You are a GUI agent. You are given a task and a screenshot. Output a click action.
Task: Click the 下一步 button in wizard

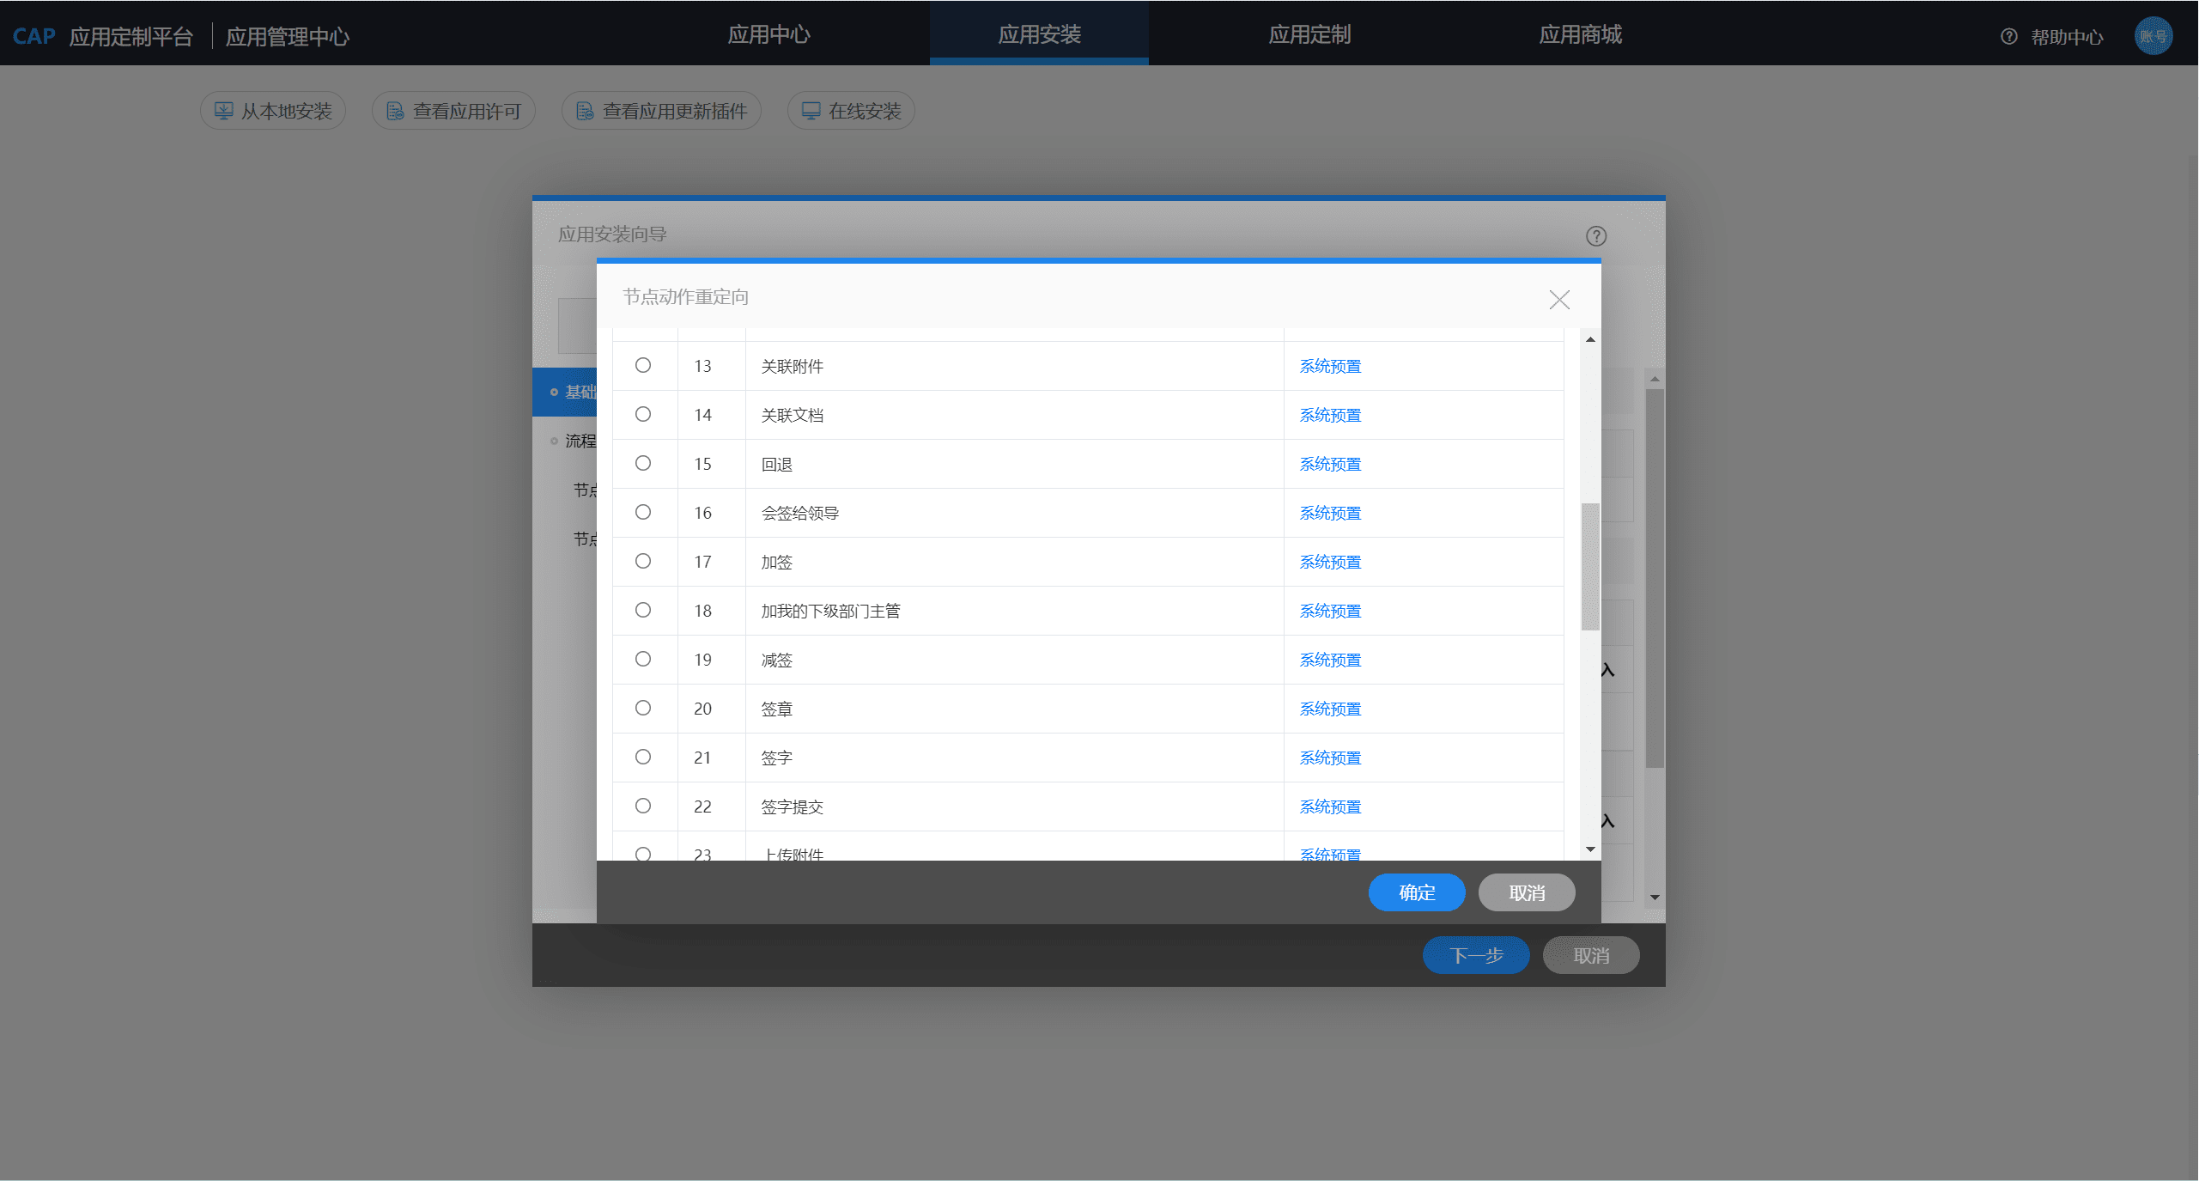tap(1476, 955)
